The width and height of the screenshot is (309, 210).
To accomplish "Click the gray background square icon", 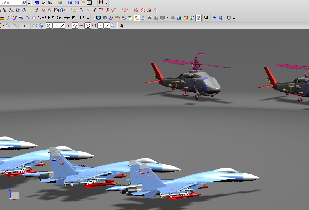I will pos(89,2).
